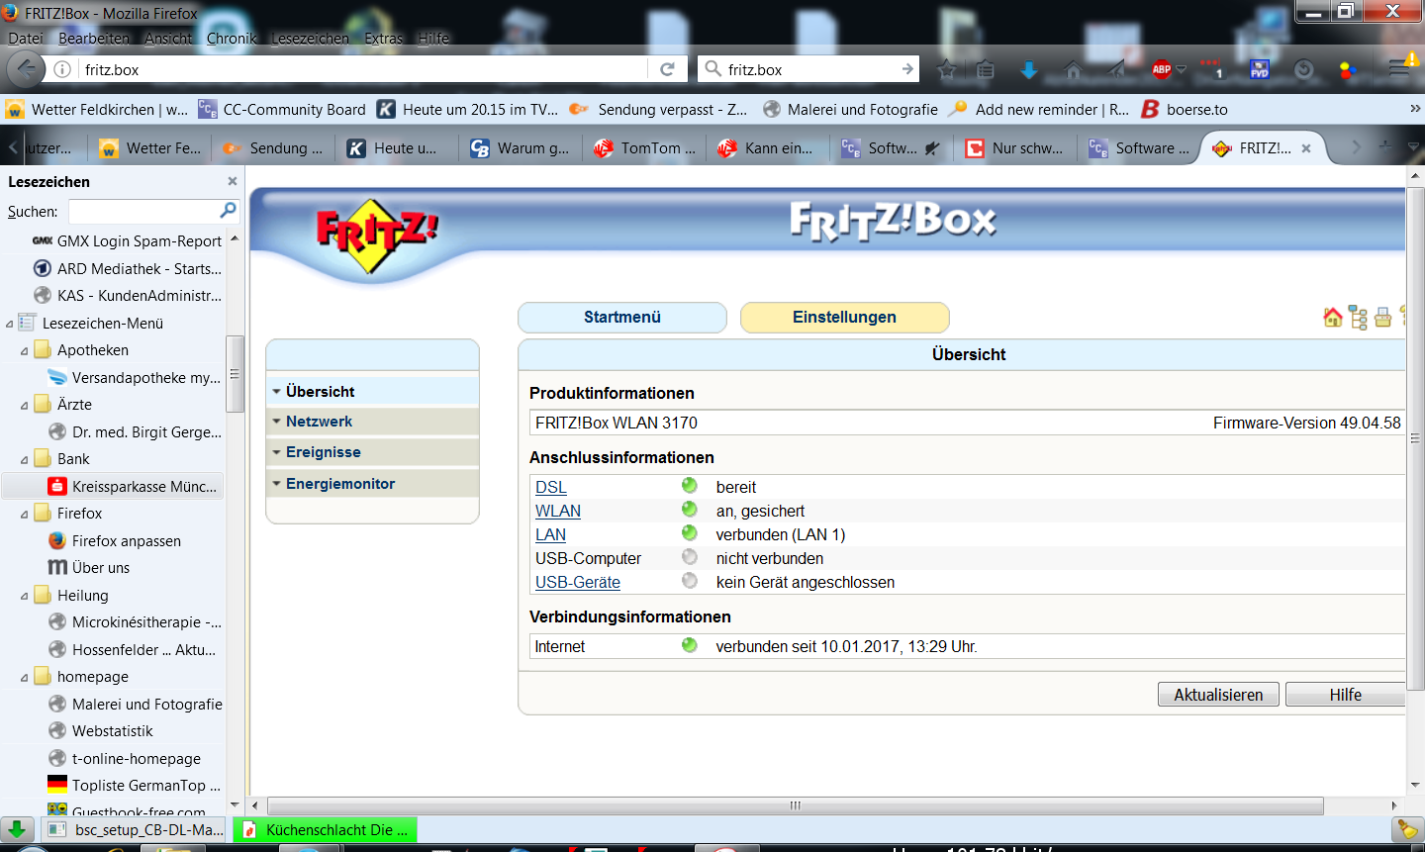This screenshot has height=852, width=1425.
Task: Open the FRITZ!Box sitemap tree icon
Action: point(1358,318)
